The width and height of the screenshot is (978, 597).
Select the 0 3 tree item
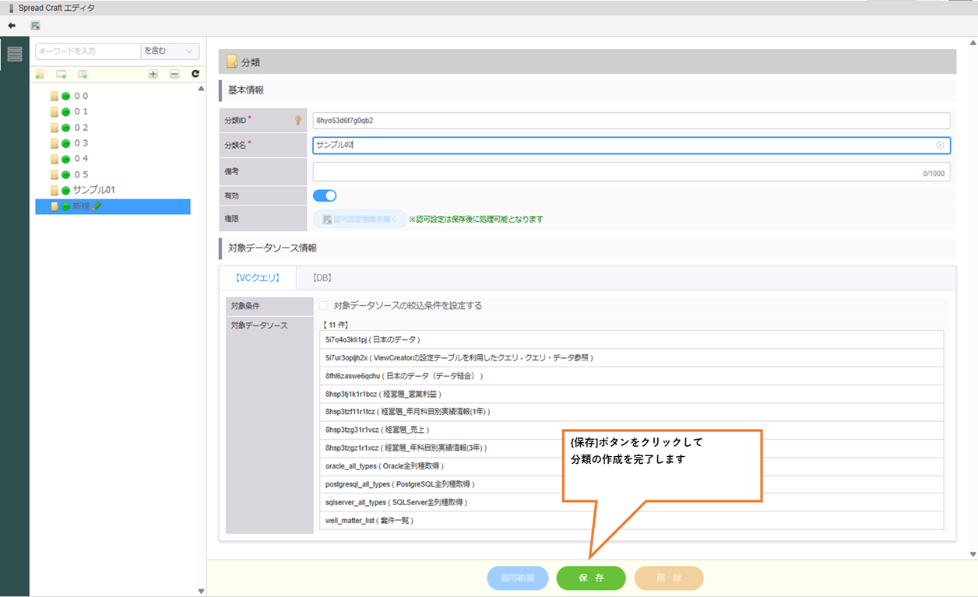pyautogui.click(x=81, y=143)
